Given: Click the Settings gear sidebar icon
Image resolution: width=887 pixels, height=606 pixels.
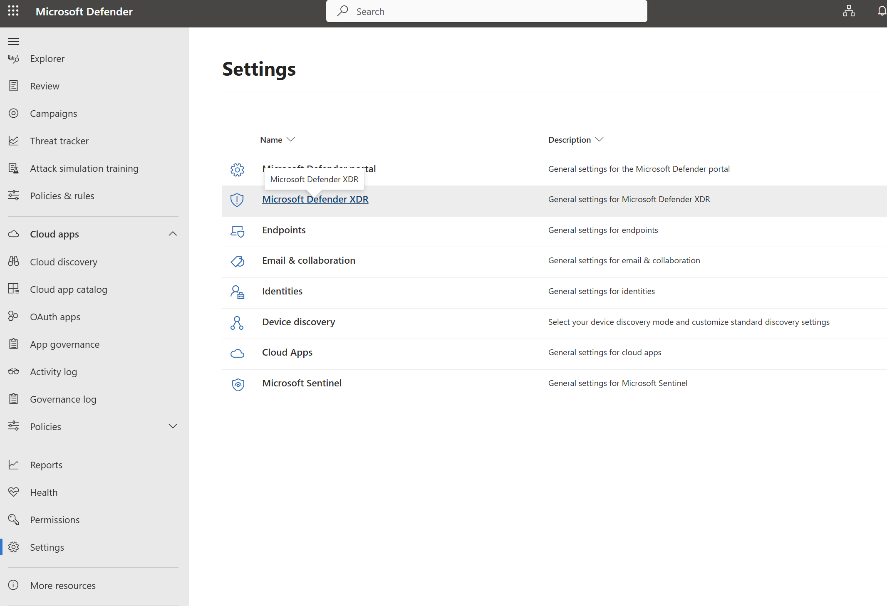Looking at the screenshot, I should click(x=14, y=547).
